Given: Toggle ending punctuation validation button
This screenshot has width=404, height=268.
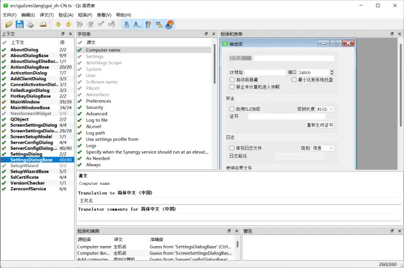Looking at the screenshot, I should pyautogui.click(x=137, y=24).
